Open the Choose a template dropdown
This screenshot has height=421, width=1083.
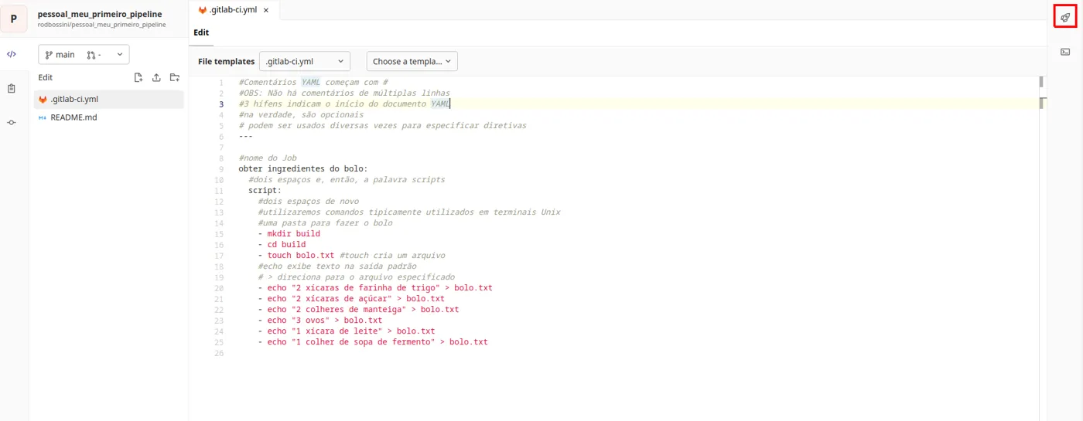point(412,61)
